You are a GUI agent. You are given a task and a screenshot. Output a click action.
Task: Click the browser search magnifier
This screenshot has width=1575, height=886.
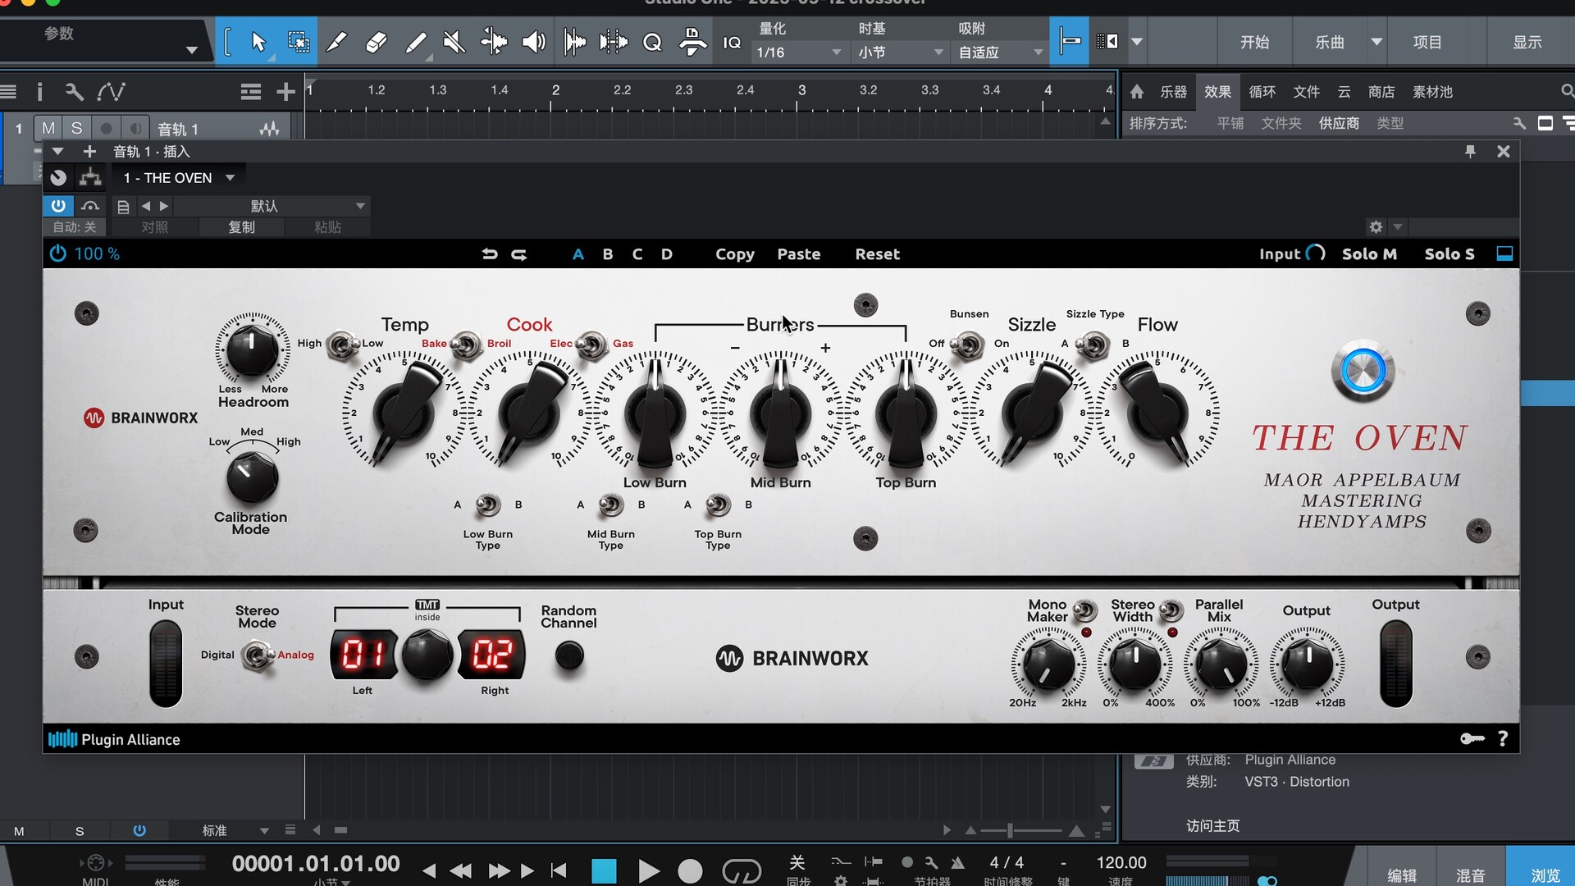click(x=1567, y=91)
